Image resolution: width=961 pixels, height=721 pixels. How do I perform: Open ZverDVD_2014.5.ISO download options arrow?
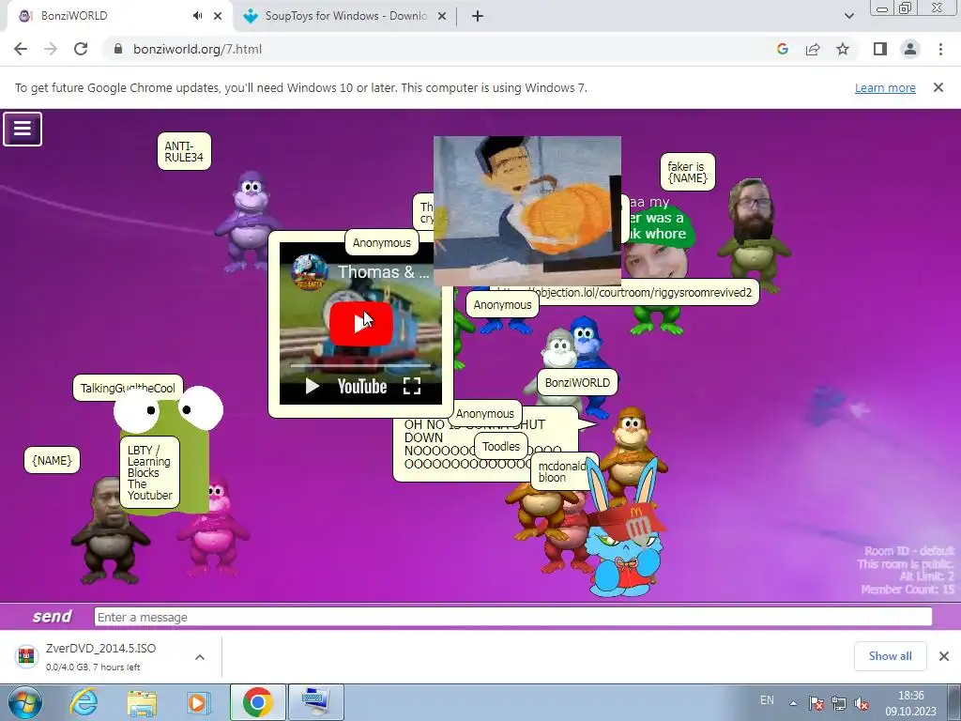click(x=200, y=657)
